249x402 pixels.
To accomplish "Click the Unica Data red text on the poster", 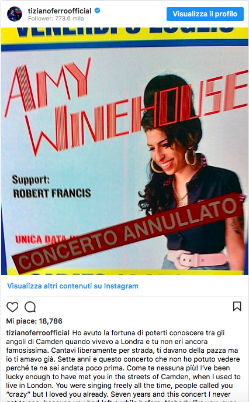I will 42,239.
